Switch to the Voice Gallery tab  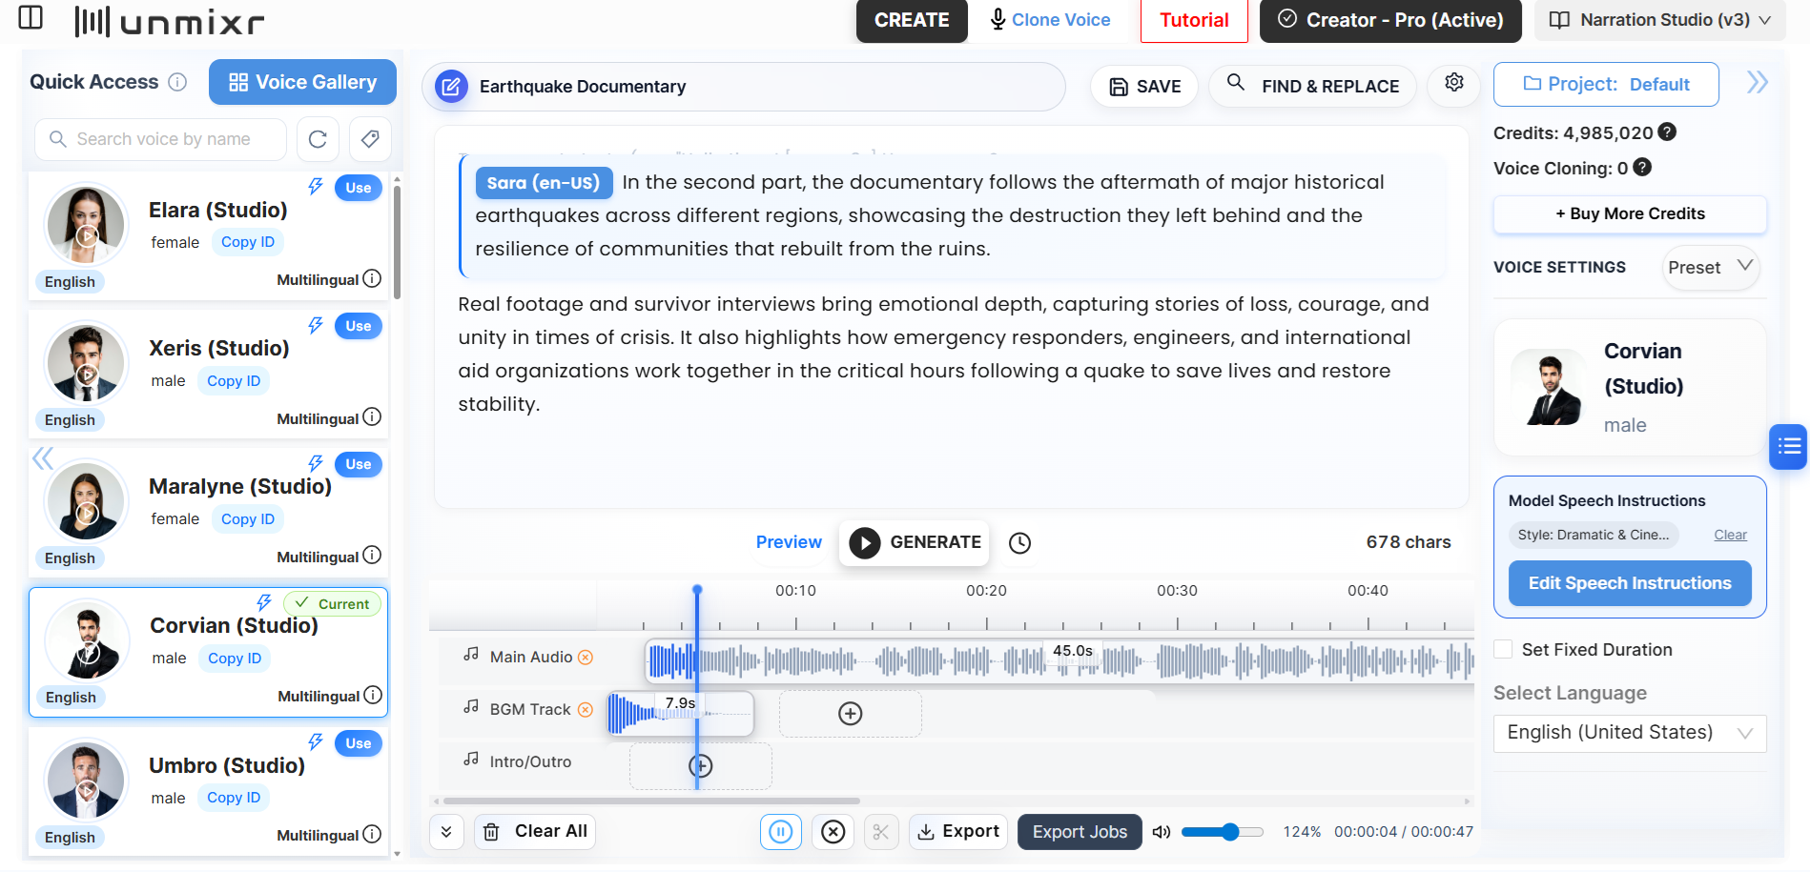[x=302, y=82]
